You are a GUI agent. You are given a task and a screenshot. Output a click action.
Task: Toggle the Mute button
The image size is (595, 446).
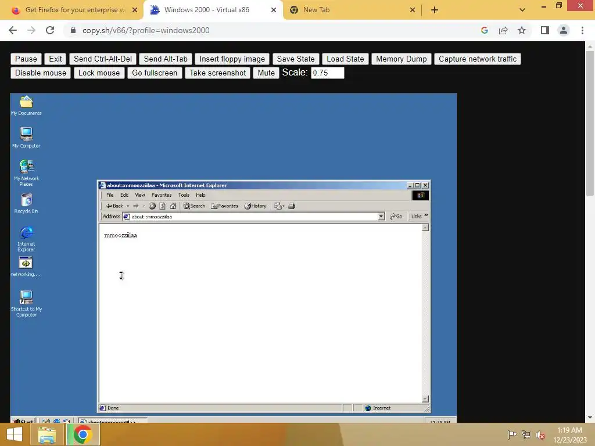click(x=266, y=73)
